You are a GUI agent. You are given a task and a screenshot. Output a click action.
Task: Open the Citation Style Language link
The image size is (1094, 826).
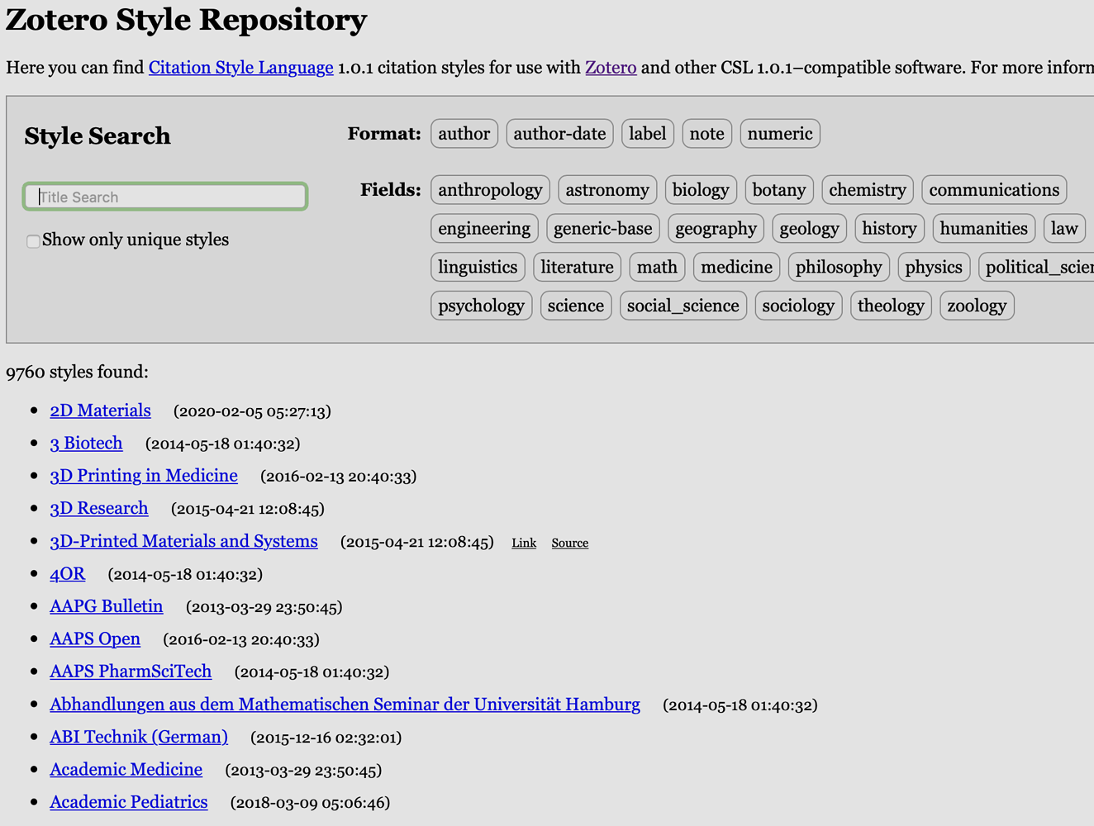pyautogui.click(x=240, y=67)
